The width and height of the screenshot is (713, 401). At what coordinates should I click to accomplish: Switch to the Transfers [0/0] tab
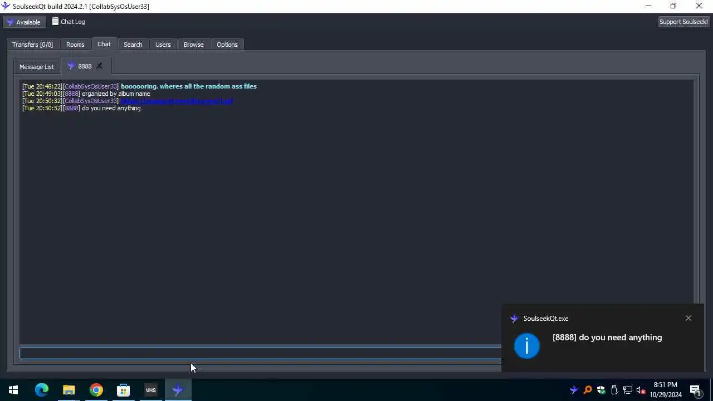click(x=32, y=45)
